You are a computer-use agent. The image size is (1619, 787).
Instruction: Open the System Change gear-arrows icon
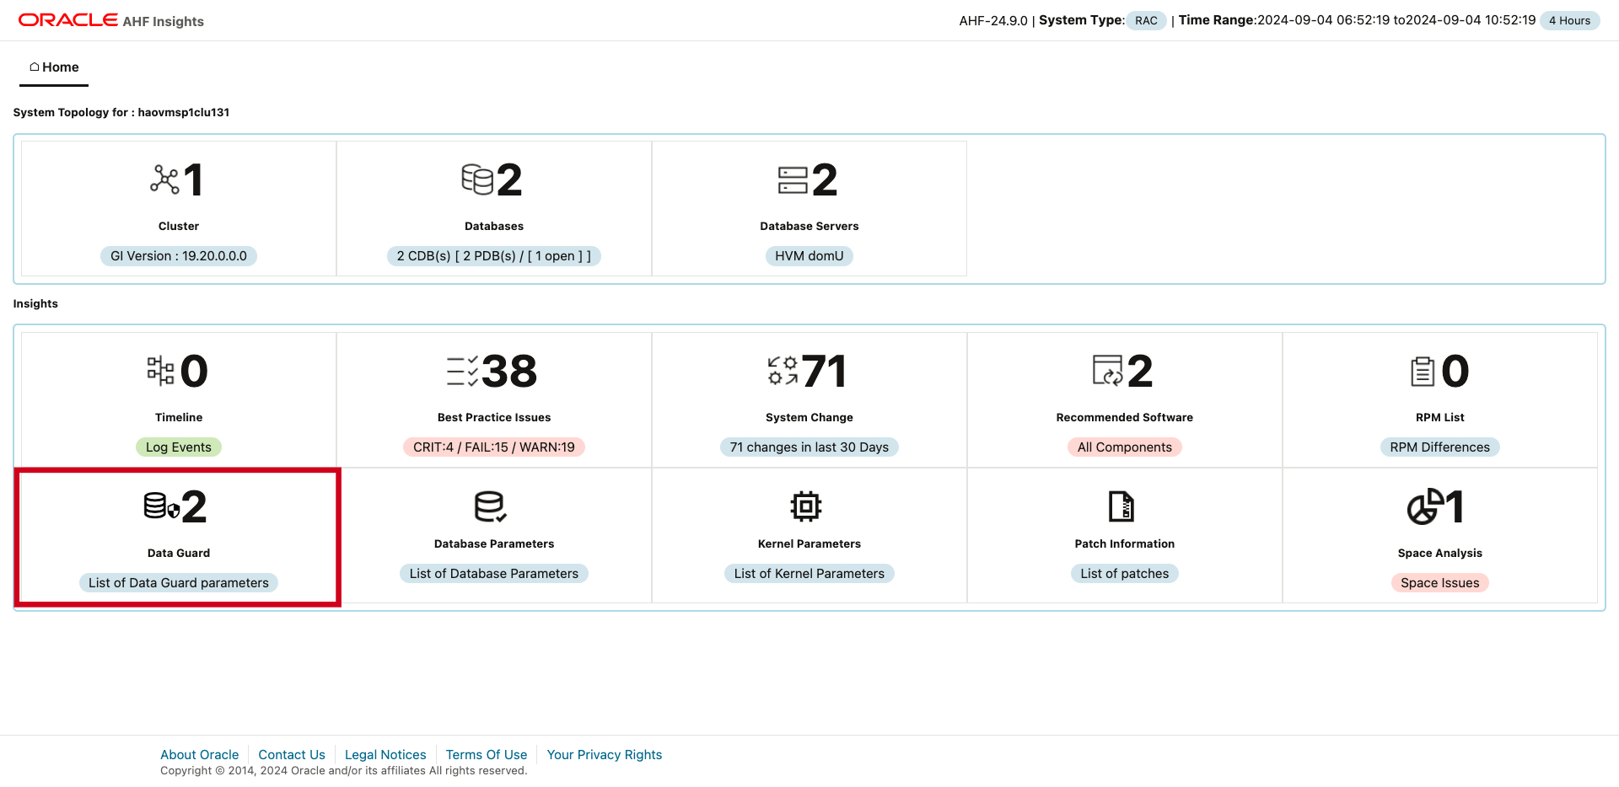[781, 371]
